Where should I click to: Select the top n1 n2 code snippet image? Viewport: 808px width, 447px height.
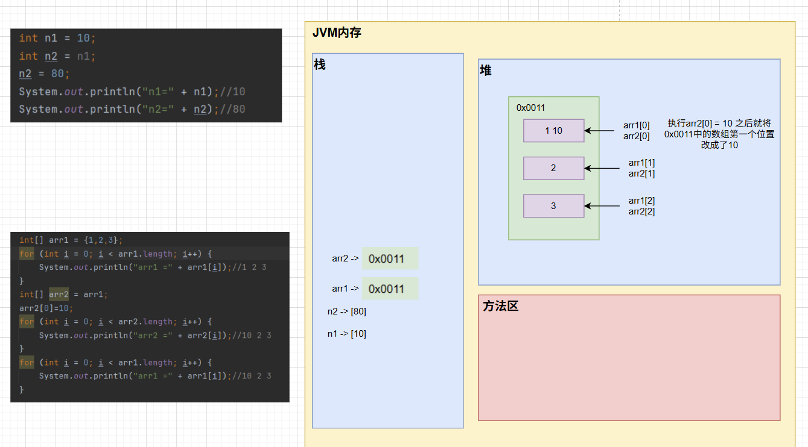point(146,75)
